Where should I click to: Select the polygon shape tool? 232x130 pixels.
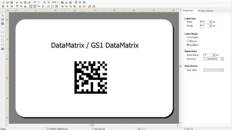(x=3, y=45)
